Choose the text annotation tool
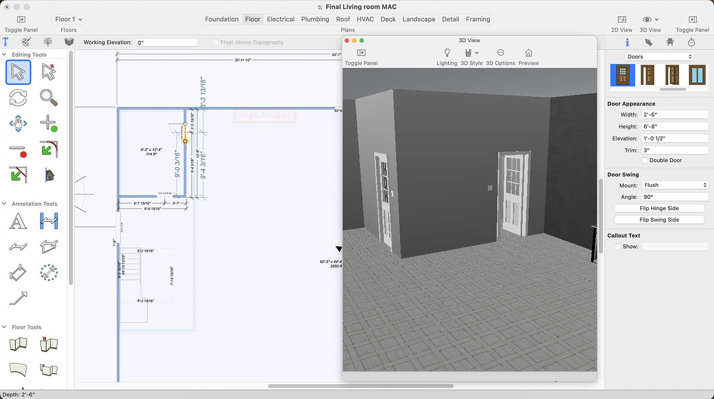This screenshot has width=714, height=399. 18,221
